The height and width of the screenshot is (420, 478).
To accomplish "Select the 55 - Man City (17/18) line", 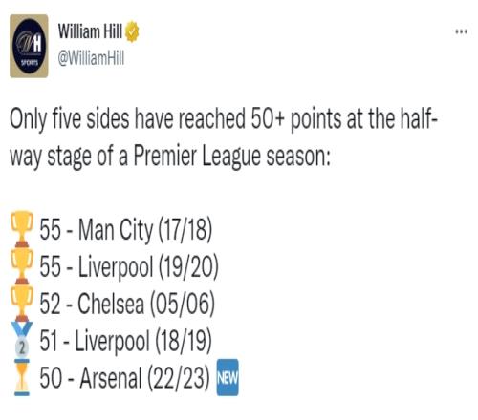I will [126, 230].
